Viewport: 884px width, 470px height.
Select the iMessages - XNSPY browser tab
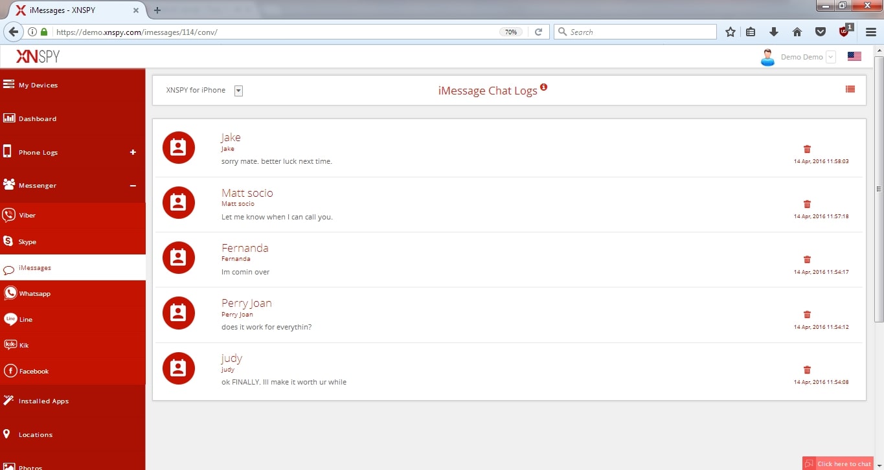(76, 10)
